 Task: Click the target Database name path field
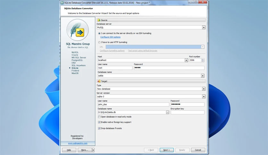(132, 112)
